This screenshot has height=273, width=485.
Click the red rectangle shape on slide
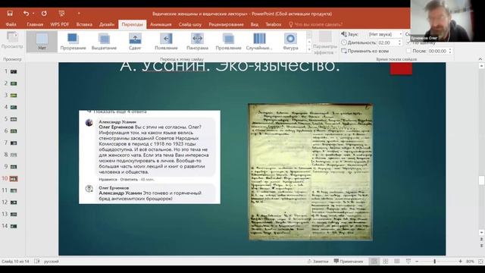click(x=401, y=68)
